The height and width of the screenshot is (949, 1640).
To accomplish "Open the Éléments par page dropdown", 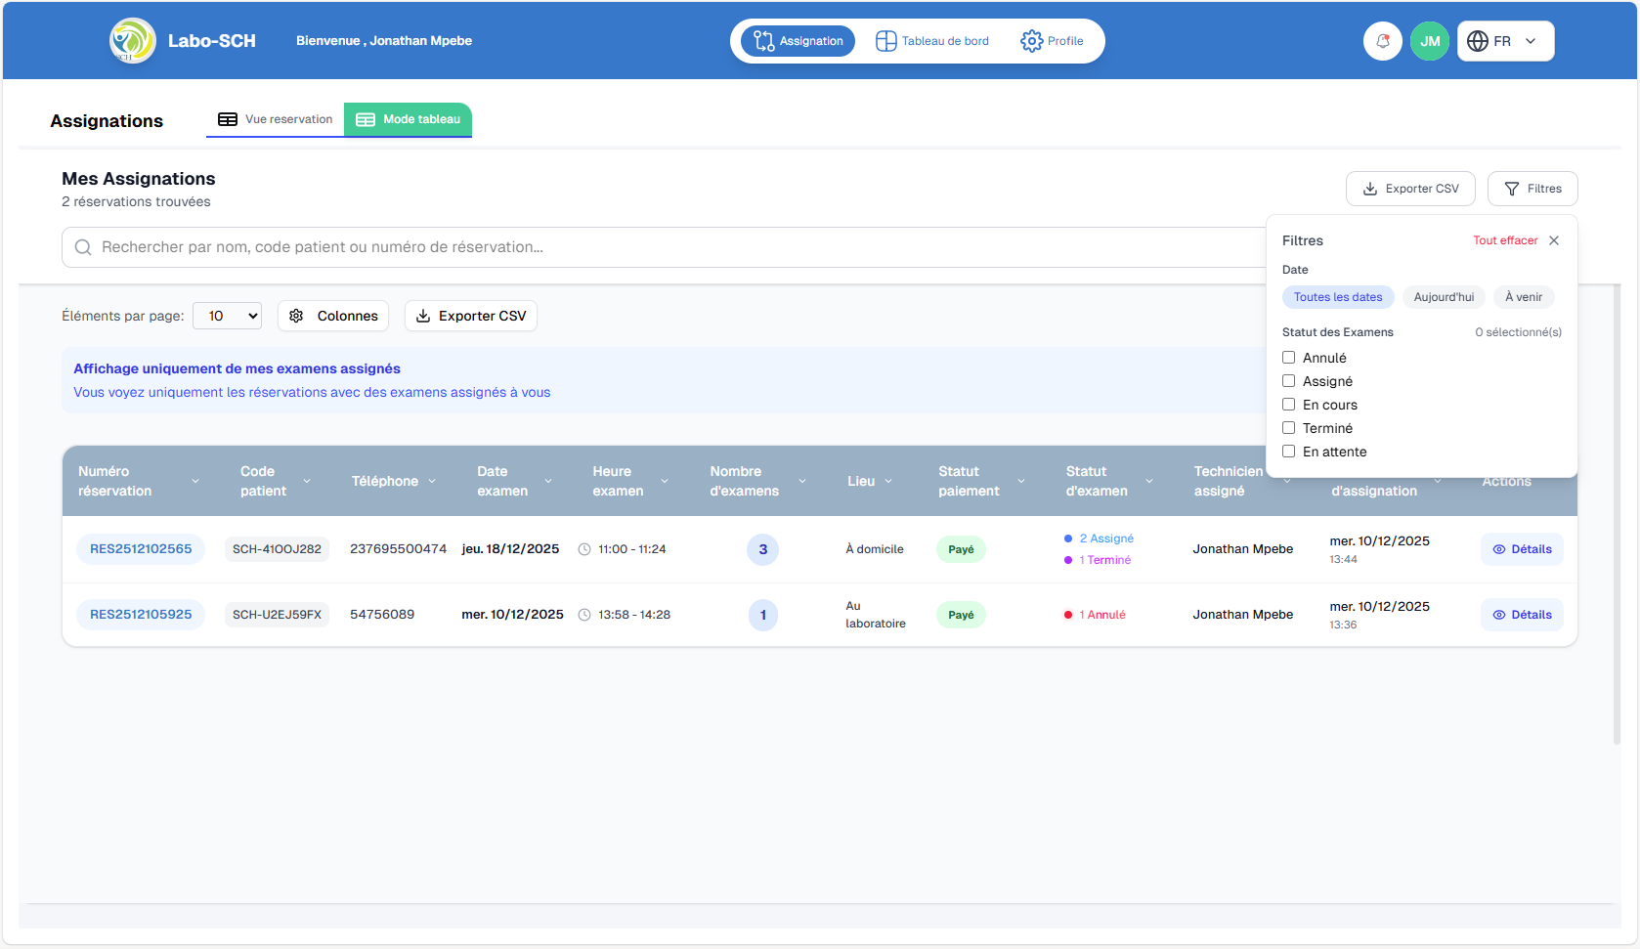I will click(227, 316).
